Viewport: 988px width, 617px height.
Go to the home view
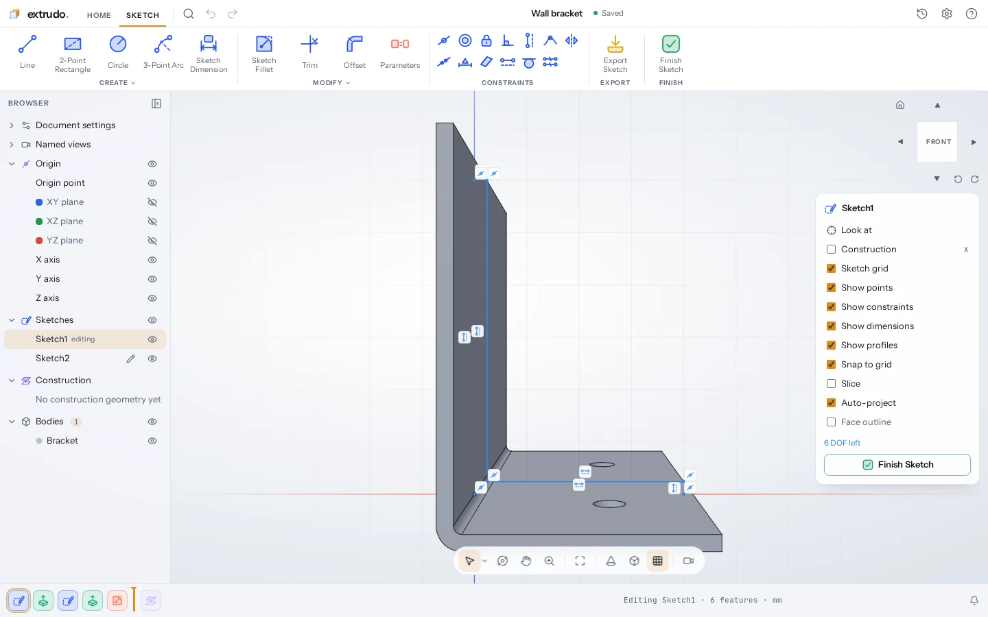pyautogui.click(x=900, y=105)
